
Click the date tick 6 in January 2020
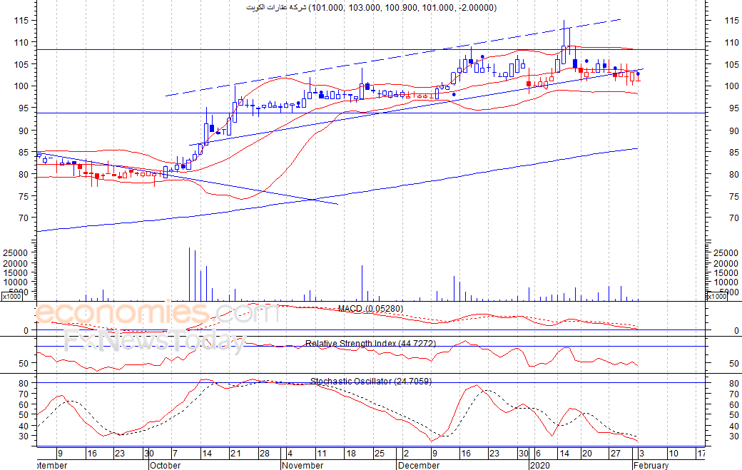click(x=538, y=454)
